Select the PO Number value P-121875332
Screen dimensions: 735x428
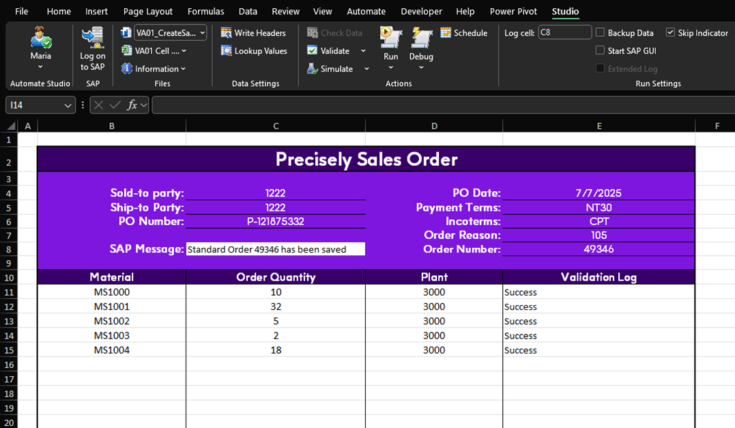pos(276,221)
